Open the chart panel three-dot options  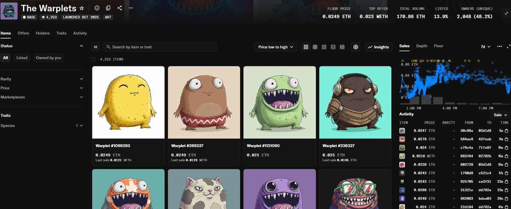click(500, 46)
